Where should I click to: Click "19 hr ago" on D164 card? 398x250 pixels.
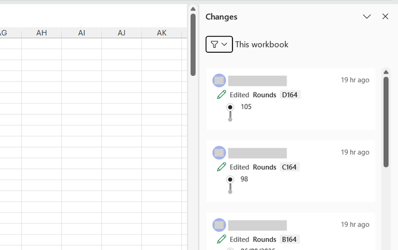tap(355, 80)
